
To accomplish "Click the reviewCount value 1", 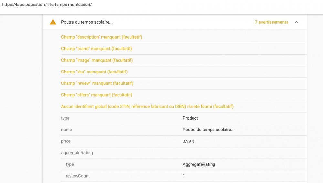I will point(184,176).
